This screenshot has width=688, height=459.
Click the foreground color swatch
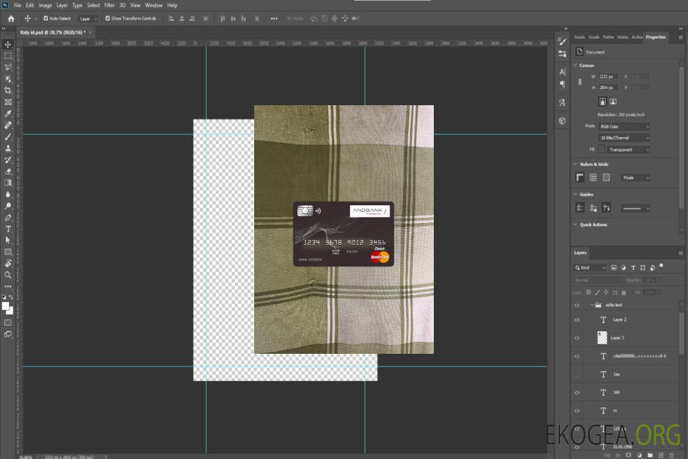point(6,307)
